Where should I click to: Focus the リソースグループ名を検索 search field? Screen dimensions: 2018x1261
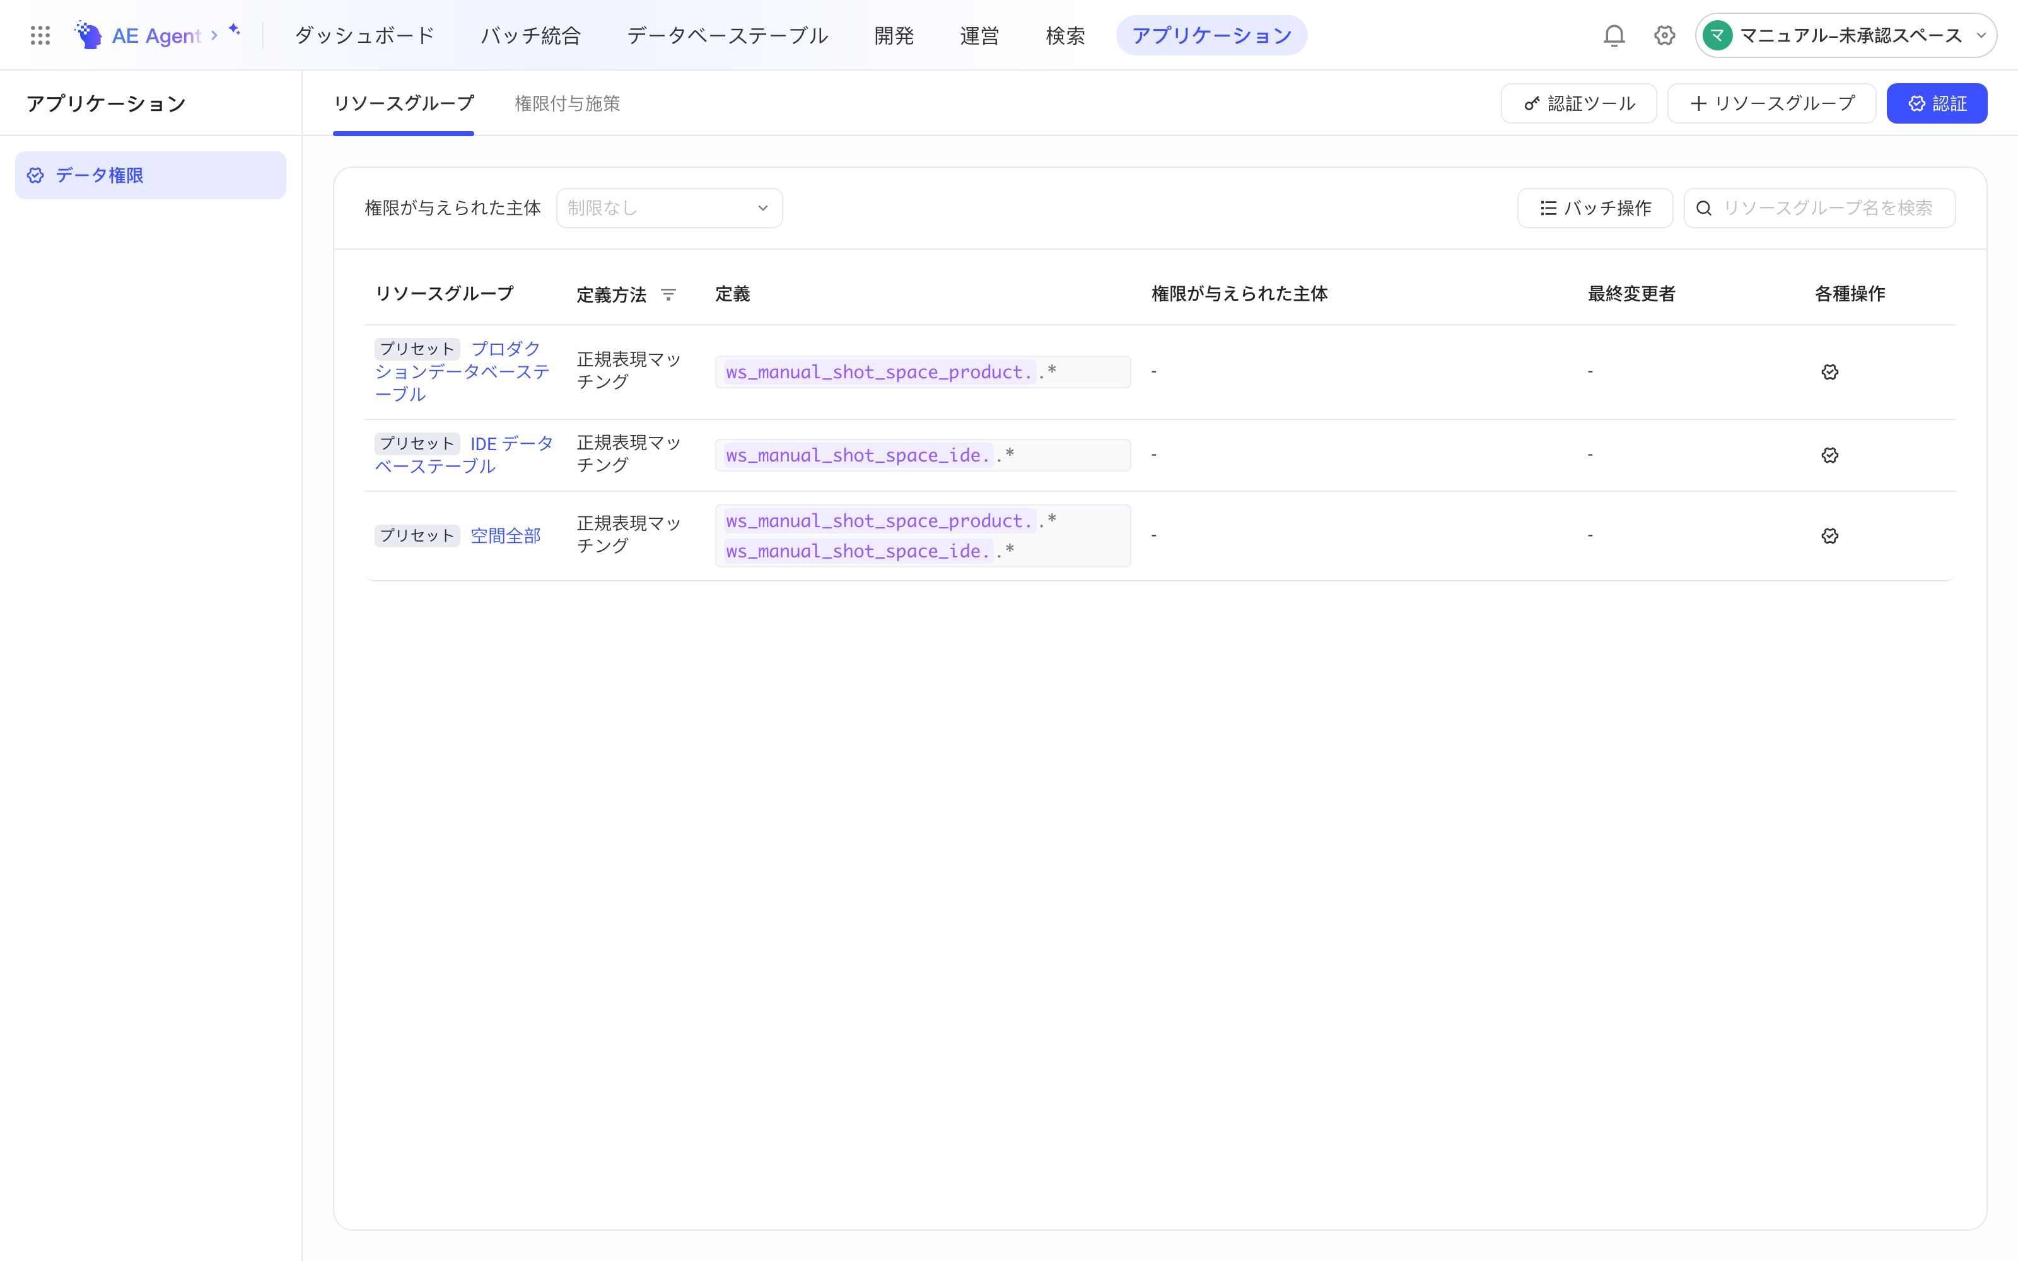click(x=1819, y=207)
